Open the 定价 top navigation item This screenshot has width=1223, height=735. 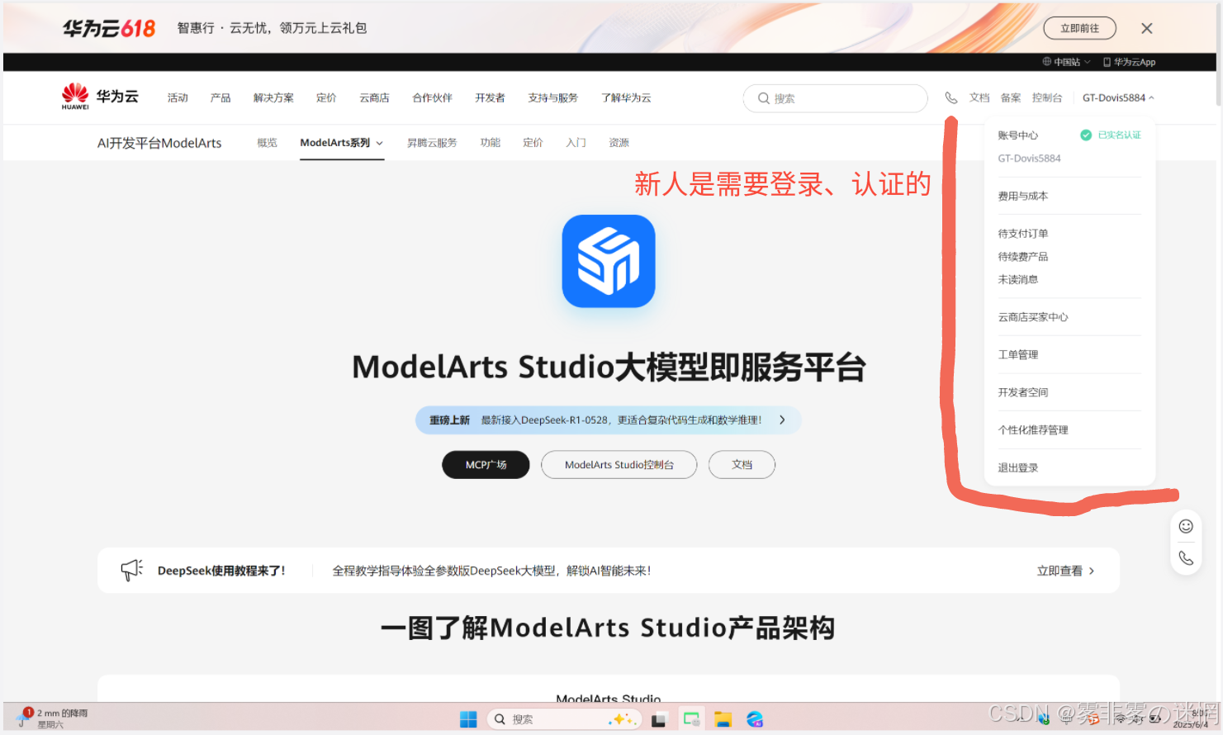point(326,97)
